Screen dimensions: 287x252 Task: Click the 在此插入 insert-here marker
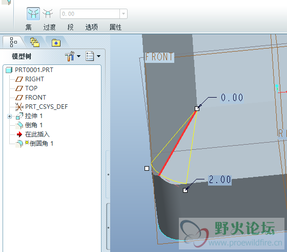(x=37, y=134)
